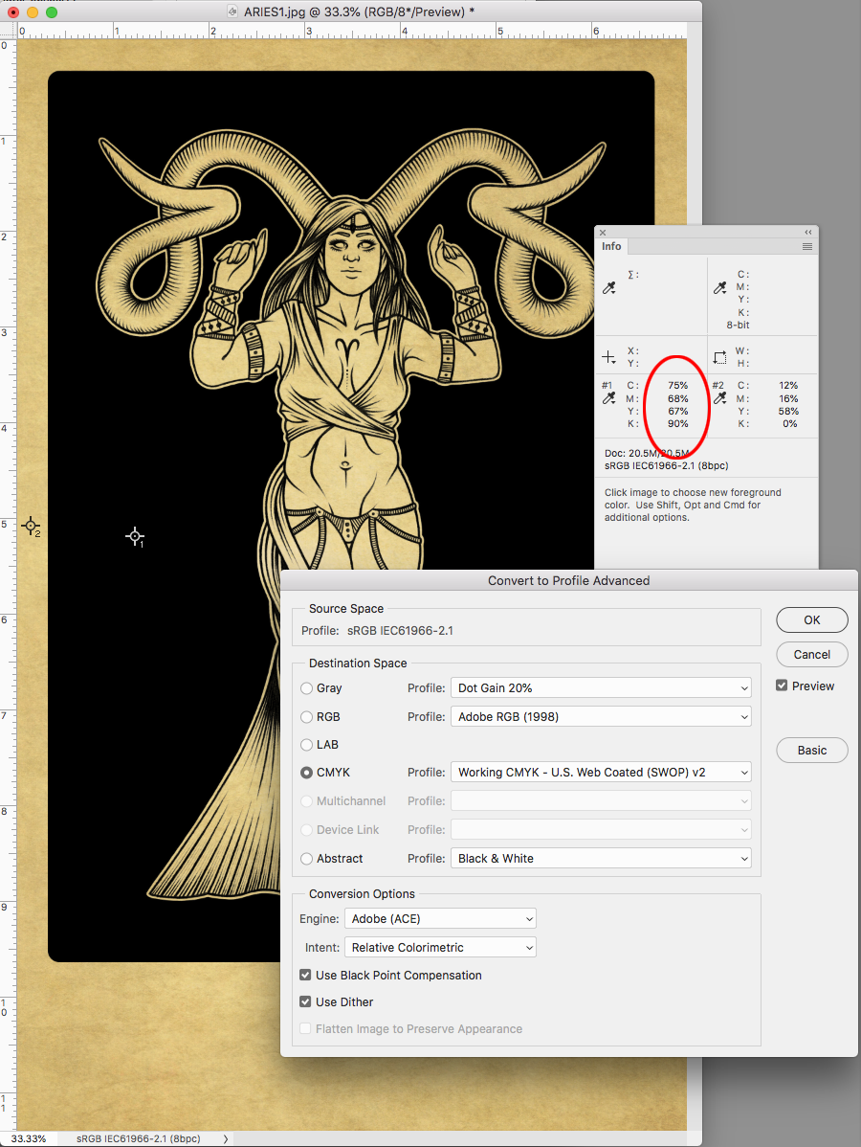Viewport: 861px width, 1147px height.
Task: Click the ruler origin corner box
Action: coord(8,31)
